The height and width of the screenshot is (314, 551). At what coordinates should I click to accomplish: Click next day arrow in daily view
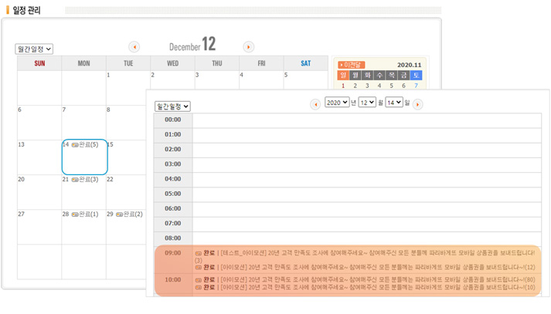(417, 104)
